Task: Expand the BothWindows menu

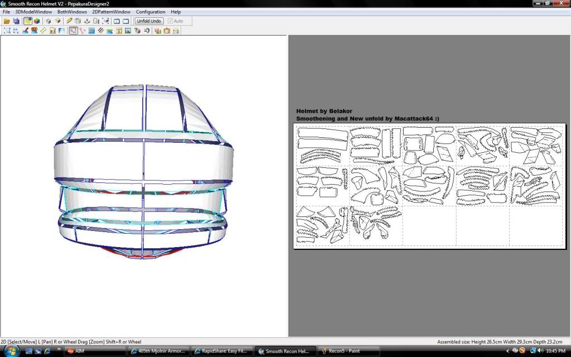Action: click(x=72, y=12)
